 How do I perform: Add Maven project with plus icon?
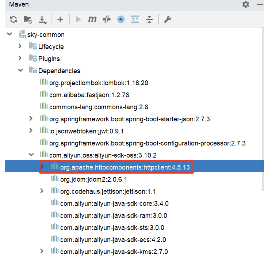pyautogui.click(x=60, y=19)
